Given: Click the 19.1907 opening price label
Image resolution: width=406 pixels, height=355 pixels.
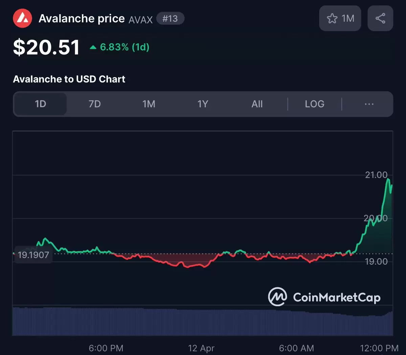Looking at the screenshot, I should click(x=33, y=255).
